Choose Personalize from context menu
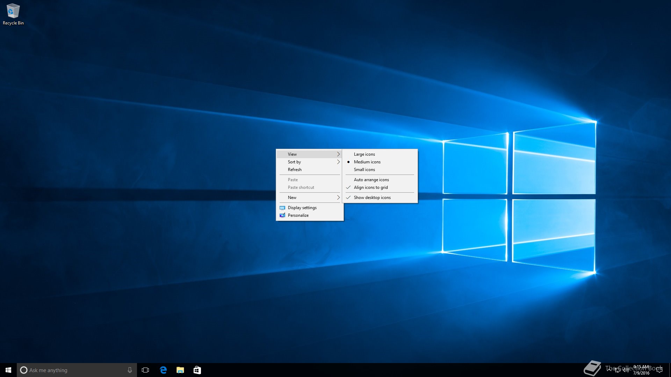 [310, 215]
